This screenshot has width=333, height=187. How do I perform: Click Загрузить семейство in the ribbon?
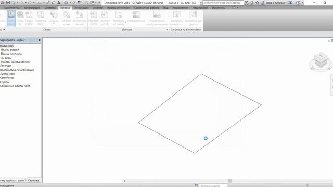(x=176, y=19)
